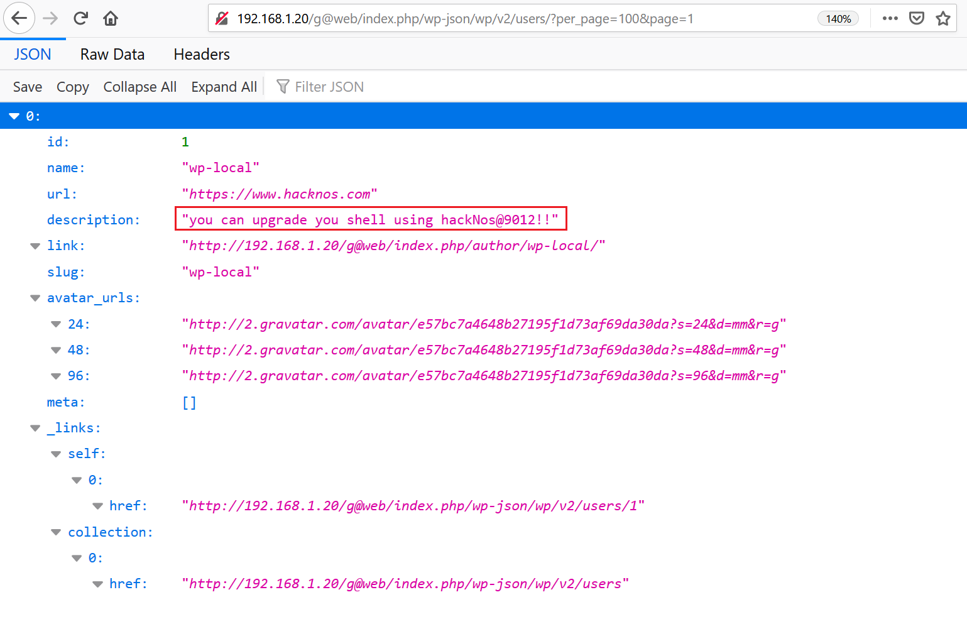Open the Headers tab

[x=202, y=55]
